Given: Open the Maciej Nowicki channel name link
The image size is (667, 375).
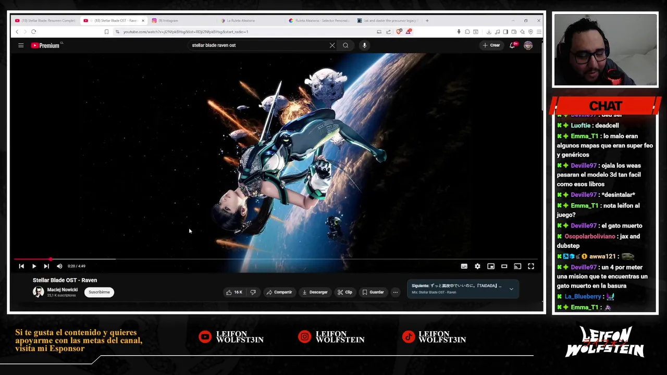Looking at the screenshot, I should tap(63, 290).
